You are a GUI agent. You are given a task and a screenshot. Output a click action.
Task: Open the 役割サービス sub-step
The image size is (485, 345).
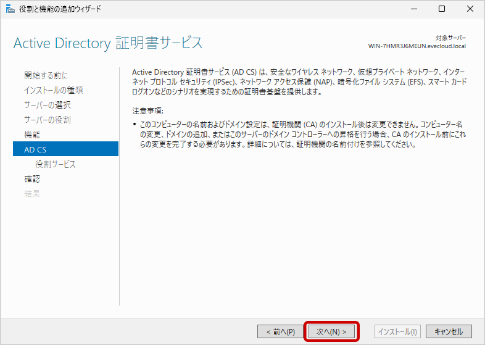(x=56, y=164)
